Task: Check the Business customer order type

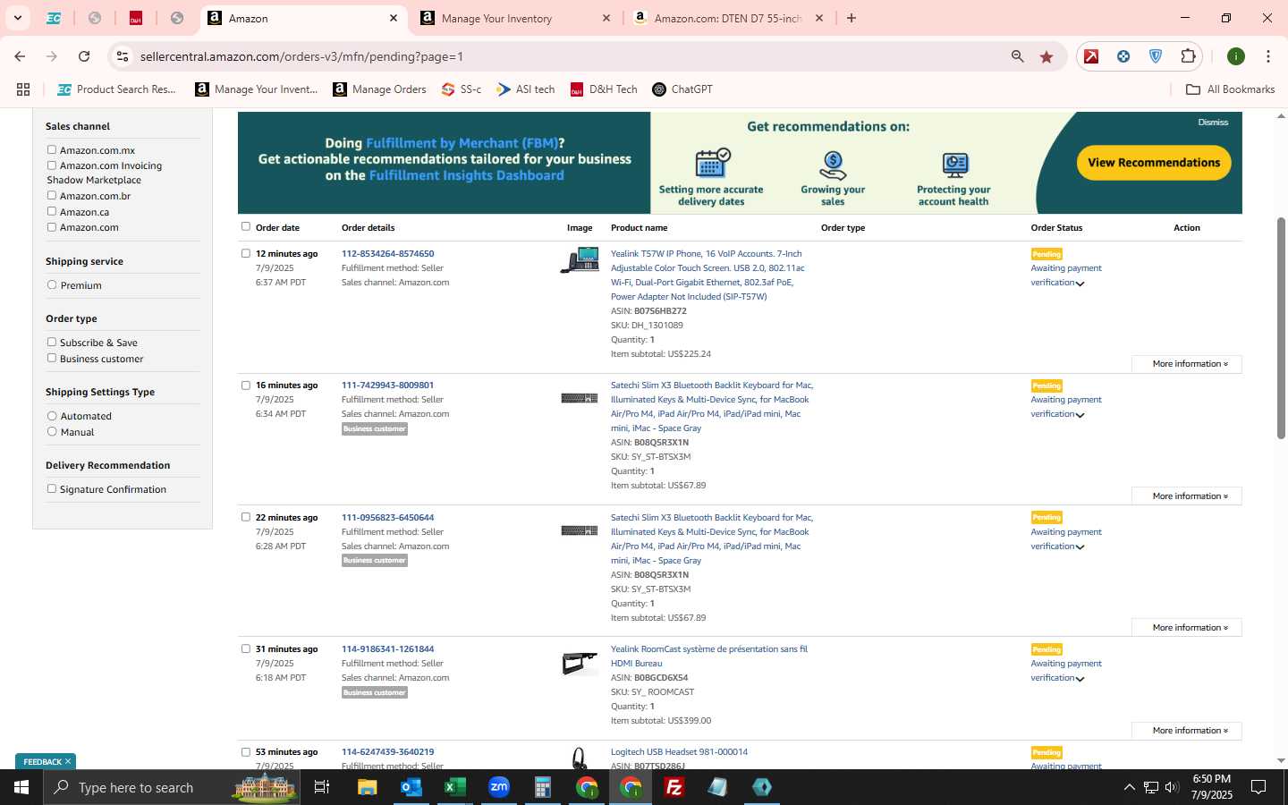Action: (52, 359)
